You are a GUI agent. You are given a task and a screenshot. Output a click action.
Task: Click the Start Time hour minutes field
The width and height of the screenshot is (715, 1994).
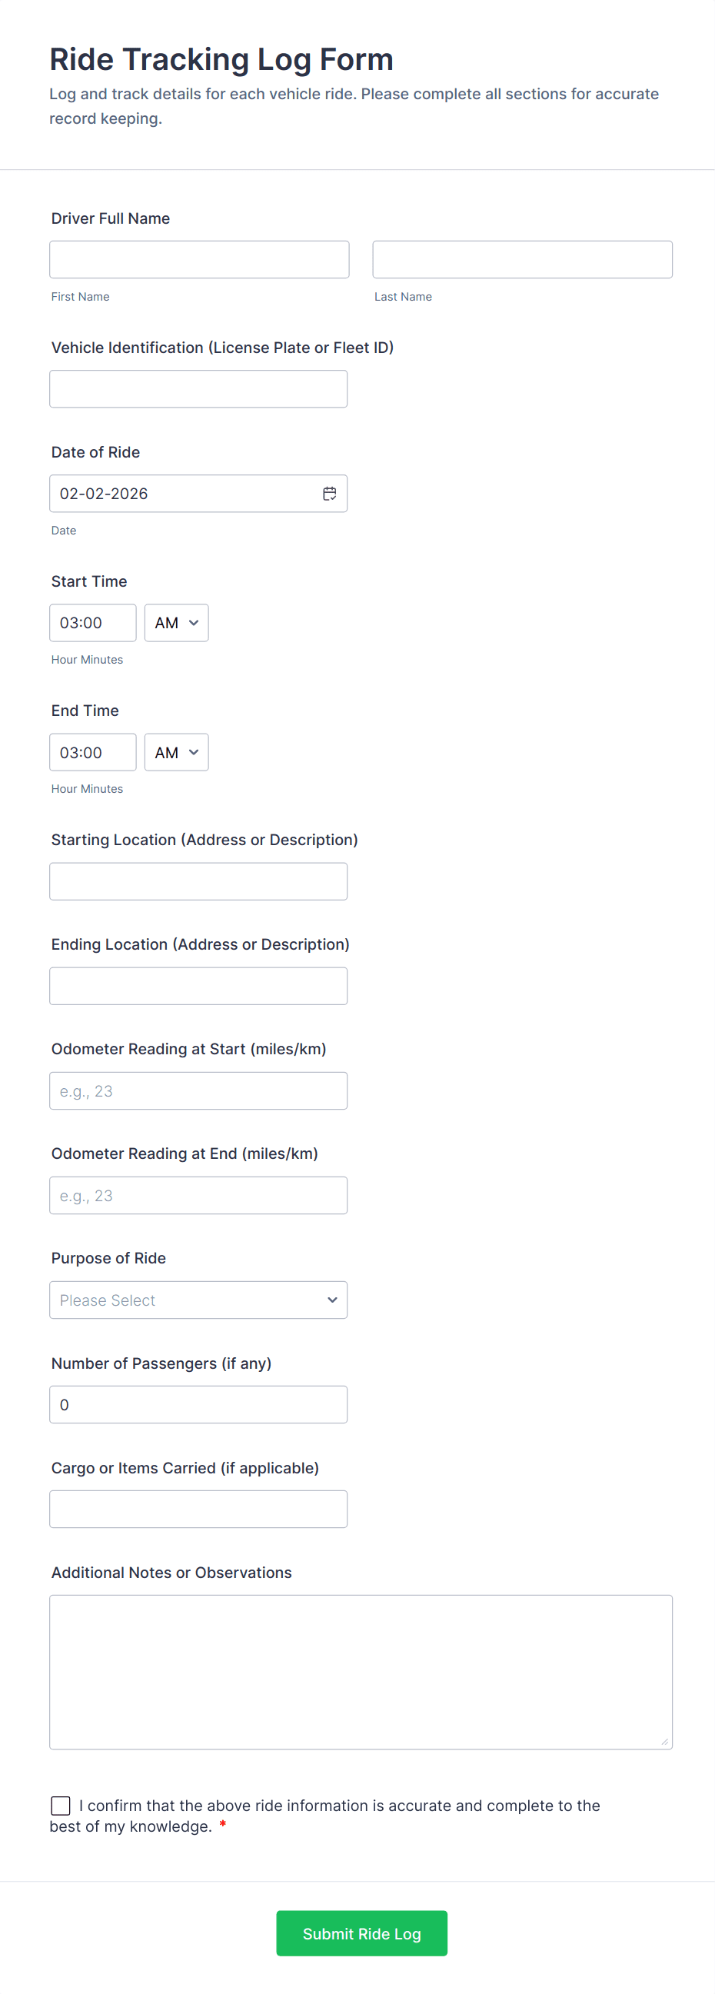point(93,622)
